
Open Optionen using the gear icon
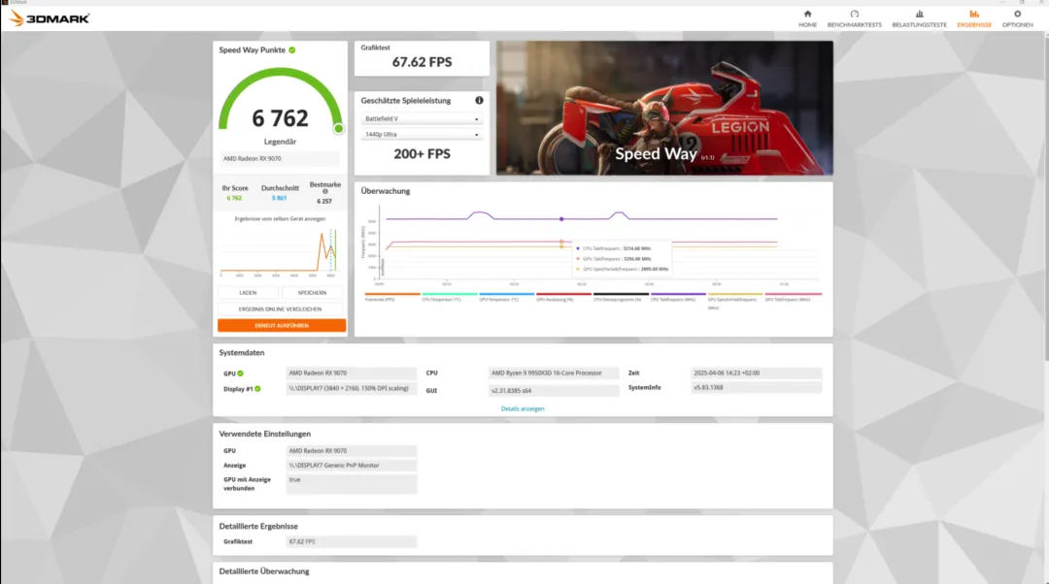[x=1016, y=16]
